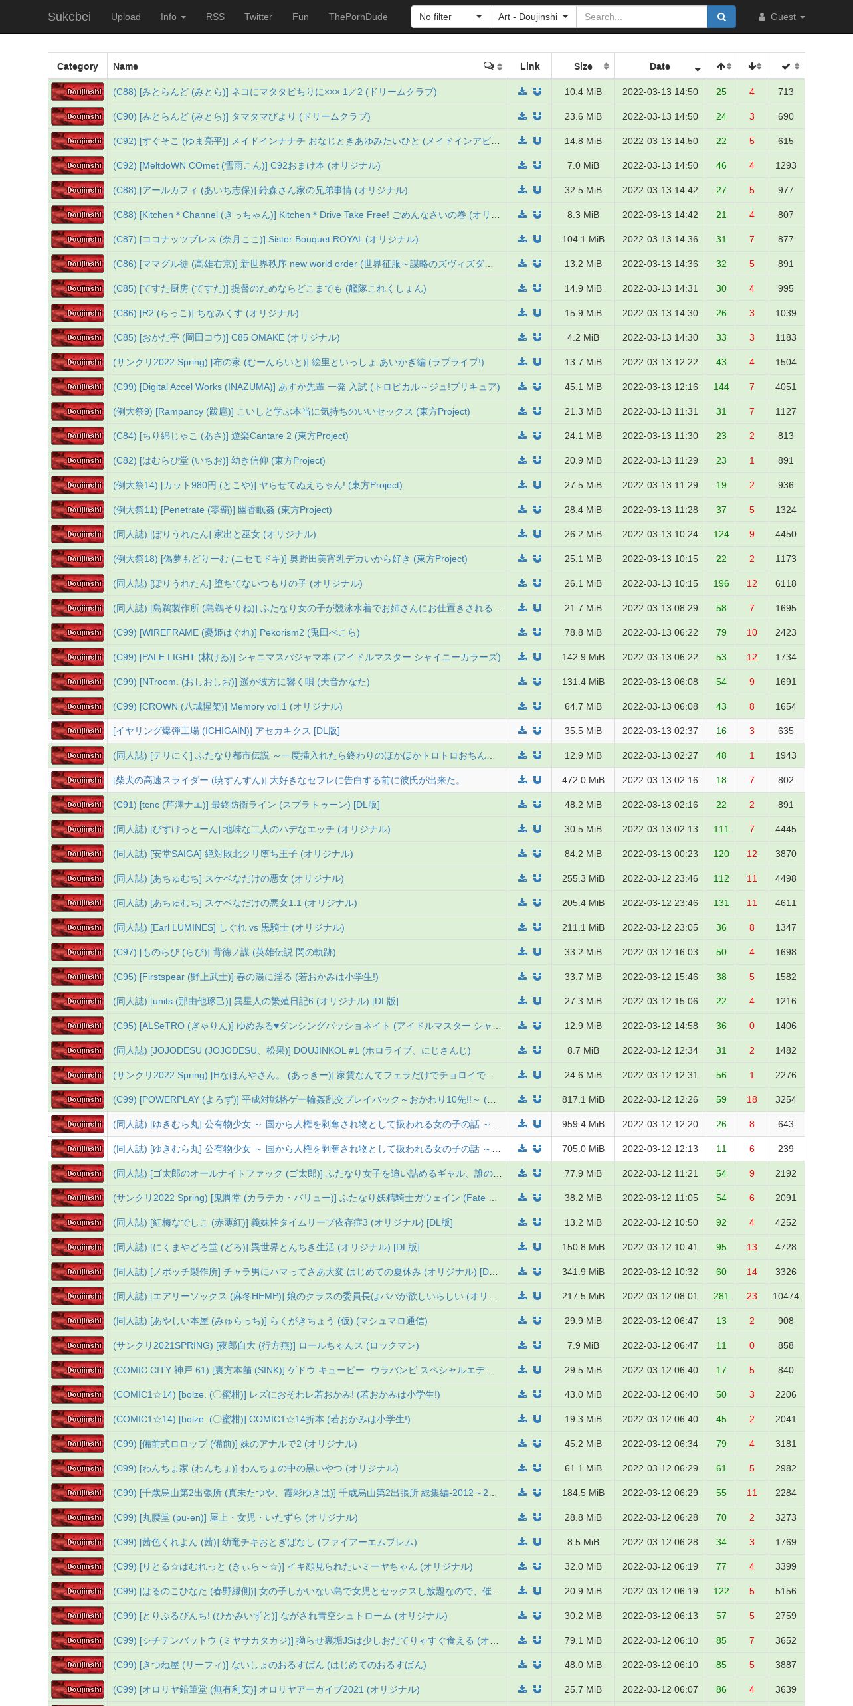Download torrent file for the 217.5 MiB row
This screenshot has height=1706, width=853.
point(523,1296)
